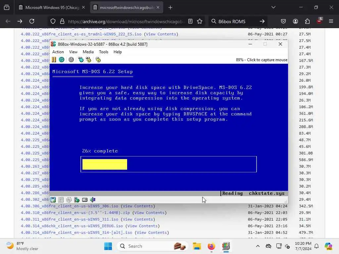Expand the list all tabs chevron

coord(273,7)
